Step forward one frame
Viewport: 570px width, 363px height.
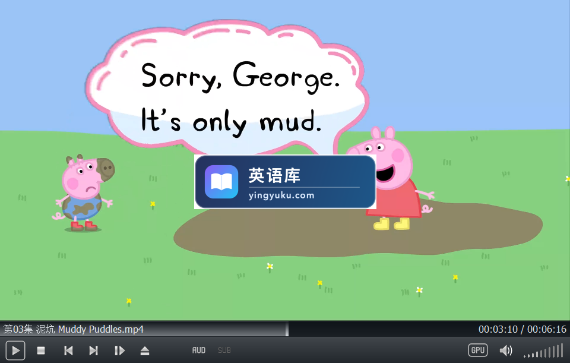pyautogui.click(x=119, y=351)
